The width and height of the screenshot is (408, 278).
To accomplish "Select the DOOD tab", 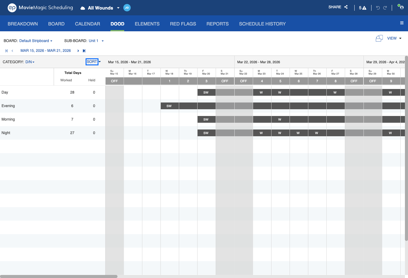I will coord(117,24).
